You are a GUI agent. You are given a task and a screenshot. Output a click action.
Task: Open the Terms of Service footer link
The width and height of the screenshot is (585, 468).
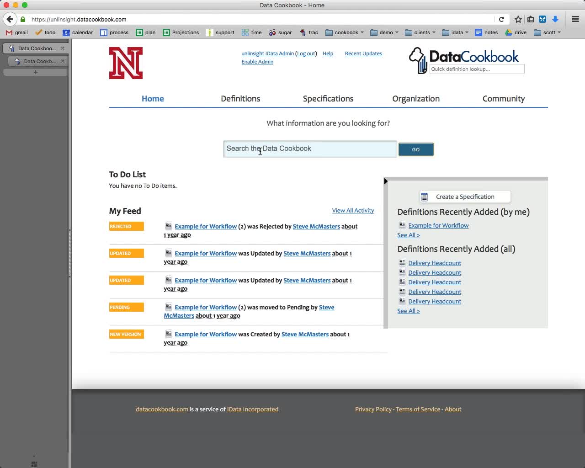click(x=418, y=409)
